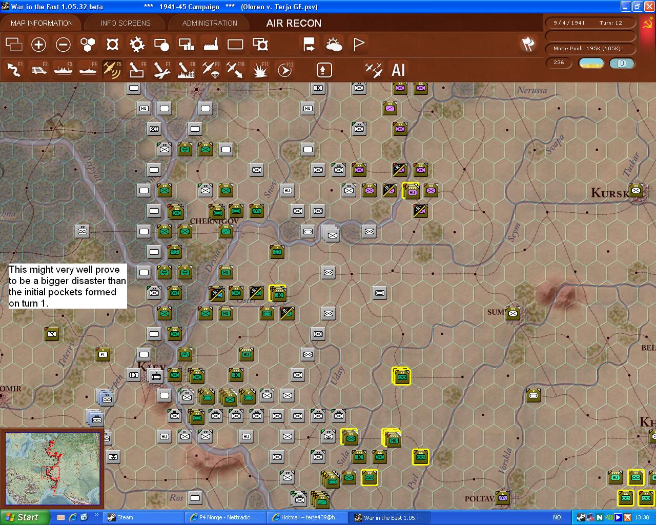Viewport: 656px width, 525px height.
Task: Click the aircraft formation icon
Action: (x=373, y=70)
